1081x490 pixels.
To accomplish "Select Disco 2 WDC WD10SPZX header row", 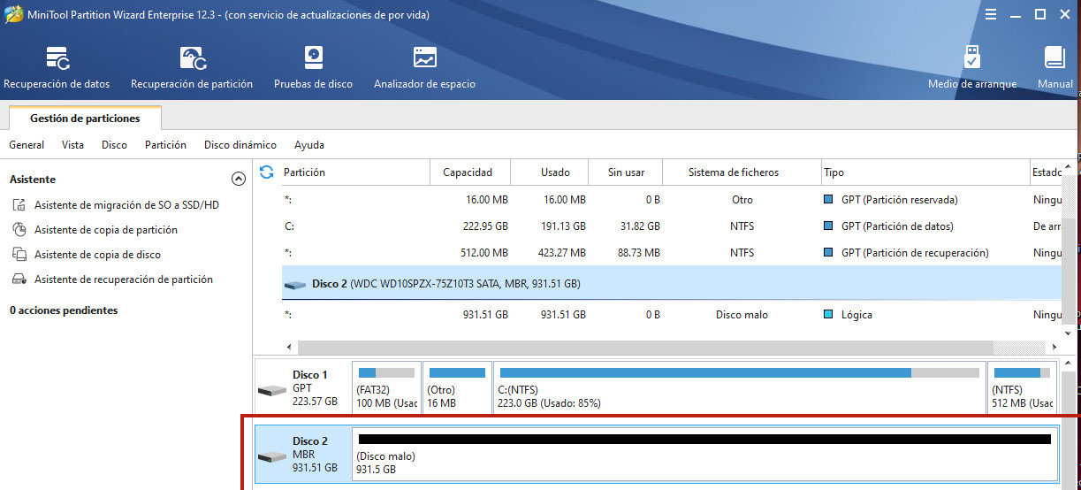I will pyautogui.click(x=672, y=284).
